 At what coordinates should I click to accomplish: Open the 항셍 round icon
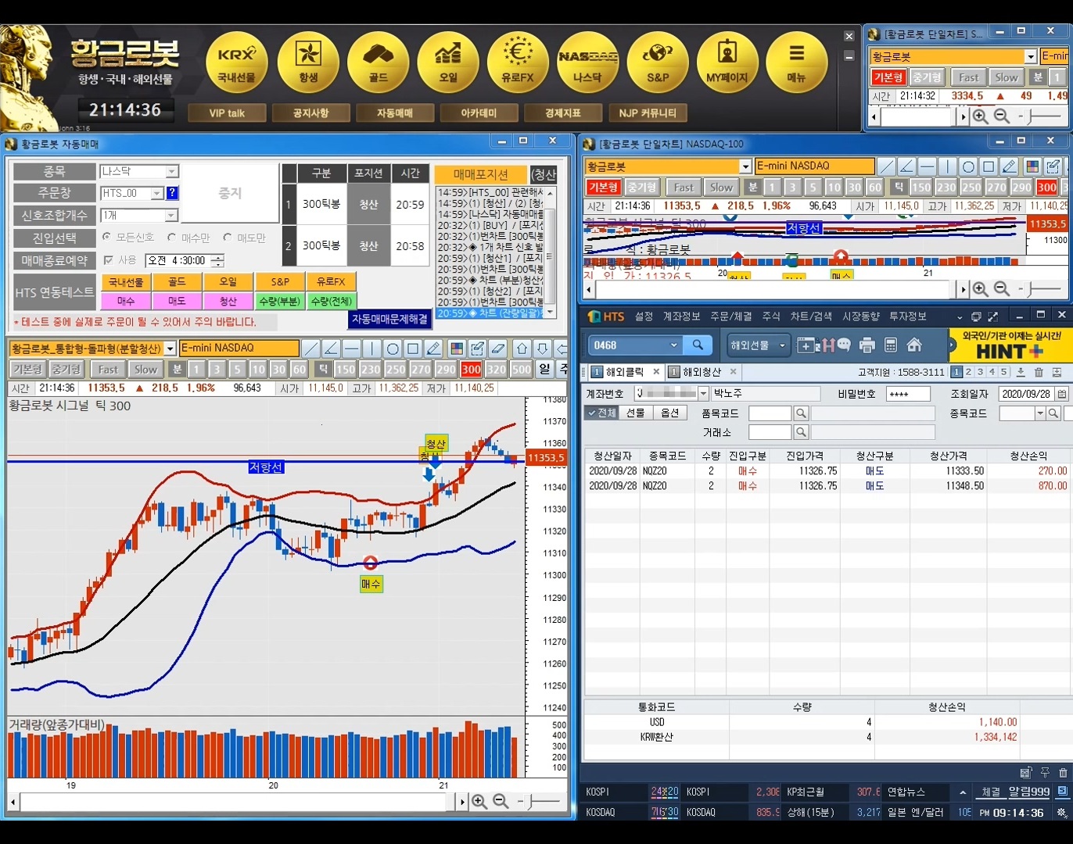308,63
